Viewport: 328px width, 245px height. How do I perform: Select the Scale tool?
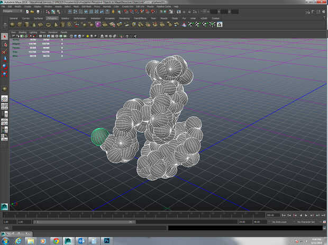coord(4,73)
